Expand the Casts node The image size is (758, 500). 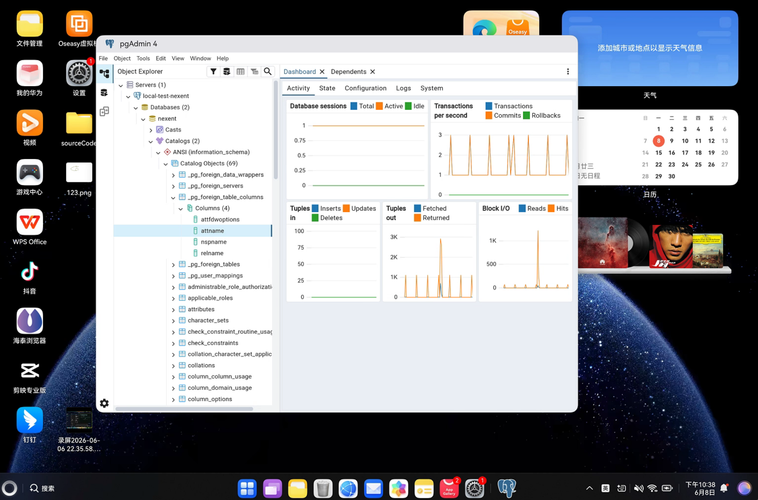(x=151, y=130)
